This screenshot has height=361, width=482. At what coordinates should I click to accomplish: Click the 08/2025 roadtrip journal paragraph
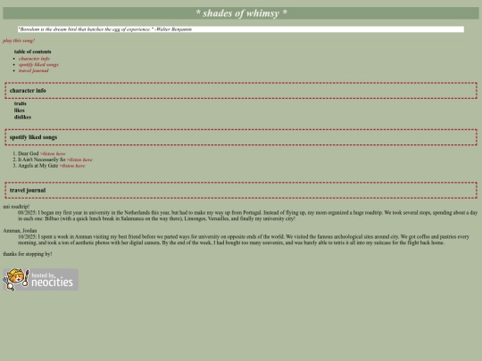(248, 216)
